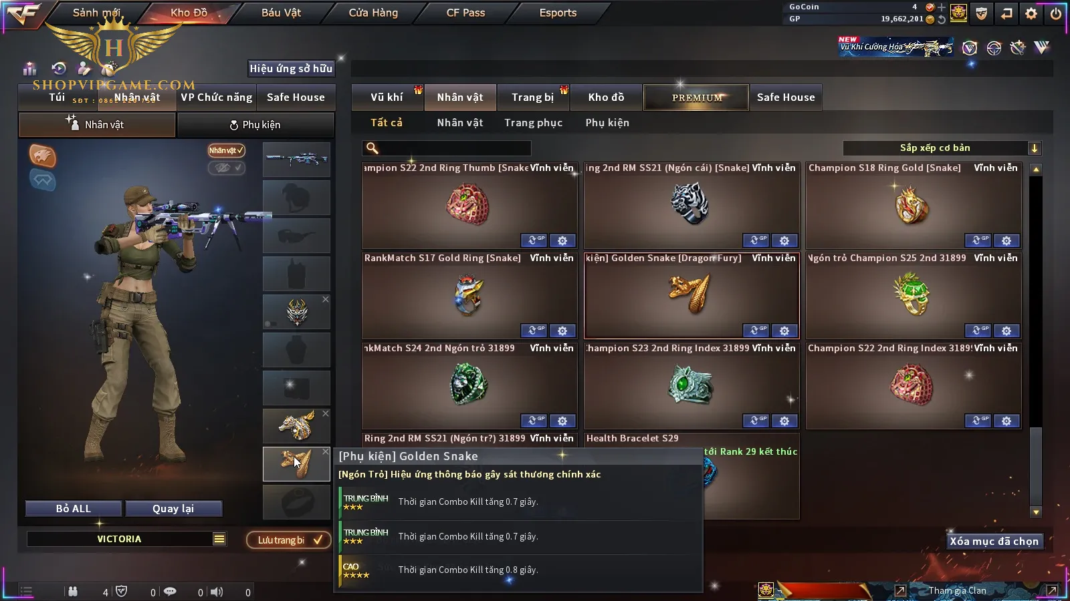Open the Cửa Hàng menu

tap(373, 13)
